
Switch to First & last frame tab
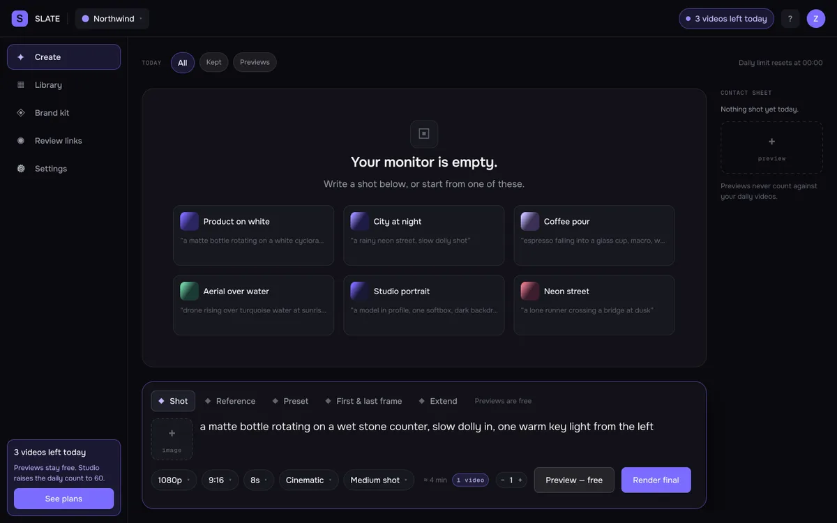(363, 401)
